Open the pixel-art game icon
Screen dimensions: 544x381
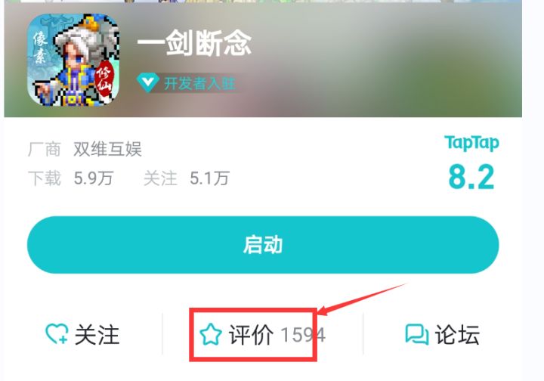point(73,60)
